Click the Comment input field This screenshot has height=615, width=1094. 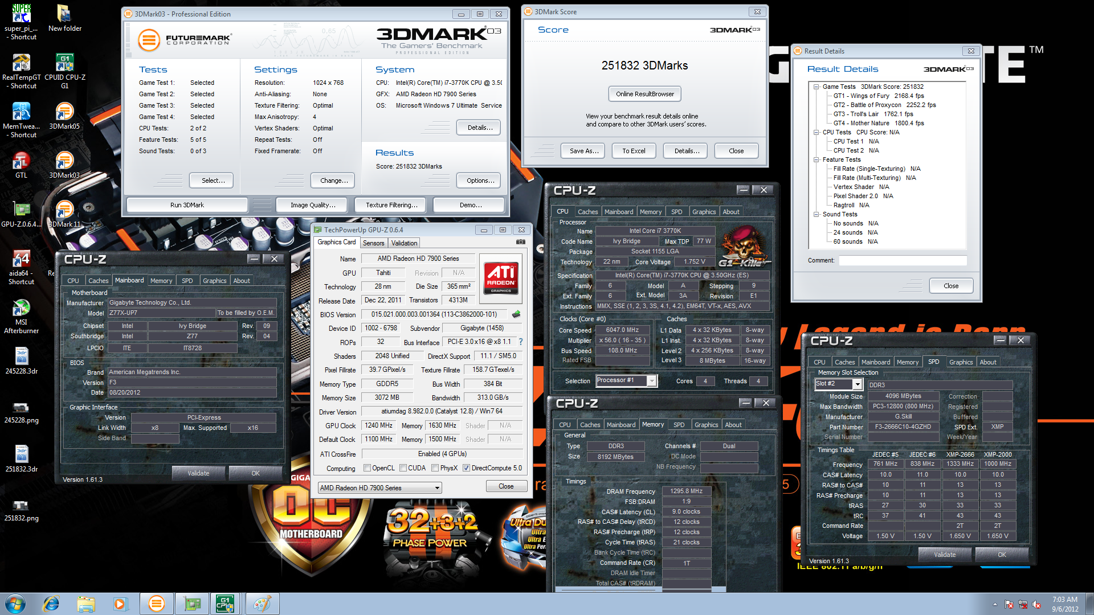coord(903,260)
